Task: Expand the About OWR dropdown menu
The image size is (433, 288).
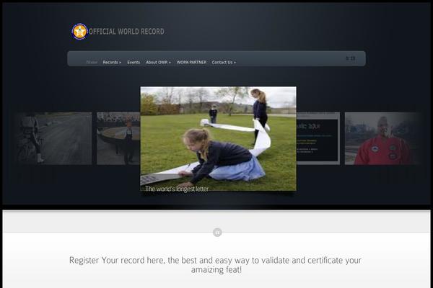Action: (x=158, y=63)
